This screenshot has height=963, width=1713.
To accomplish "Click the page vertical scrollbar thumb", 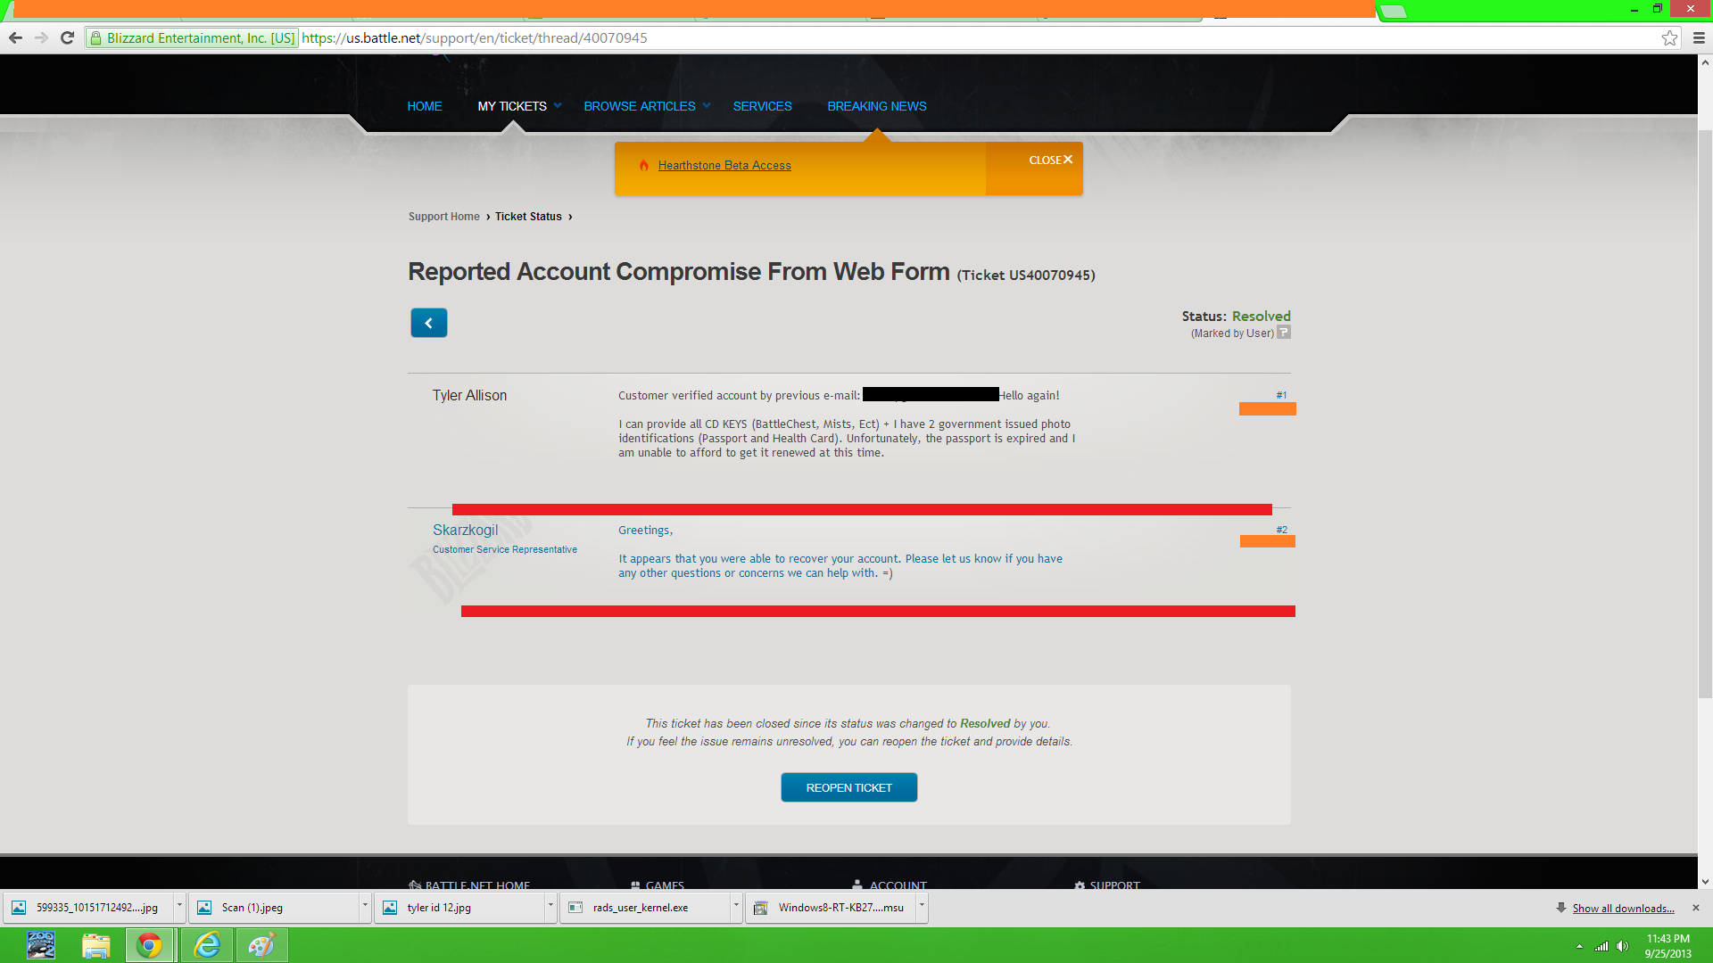I will pos(1705,415).
